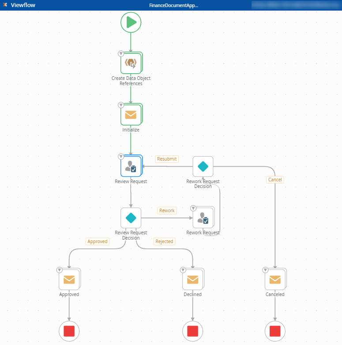
Task: Select the Create Data Object References step
Action: (131, 64)
